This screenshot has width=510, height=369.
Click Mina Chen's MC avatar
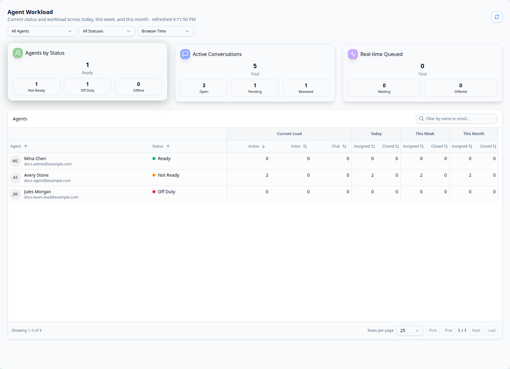click(x=15, y=161)
